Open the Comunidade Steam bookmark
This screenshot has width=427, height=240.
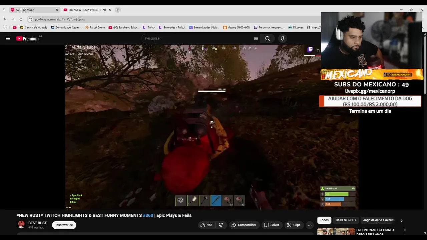[66, 28]
